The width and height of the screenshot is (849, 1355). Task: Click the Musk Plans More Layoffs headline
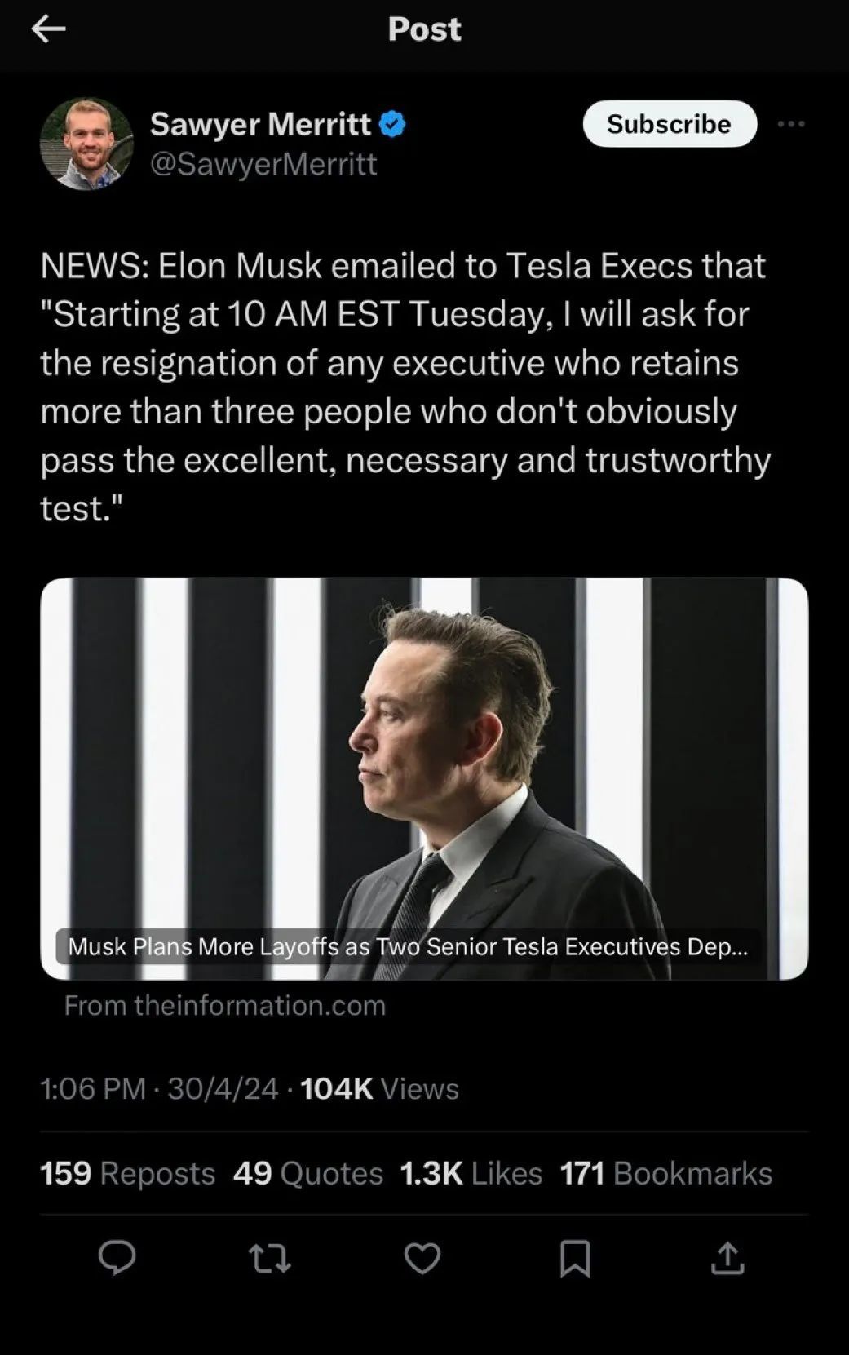408,946
